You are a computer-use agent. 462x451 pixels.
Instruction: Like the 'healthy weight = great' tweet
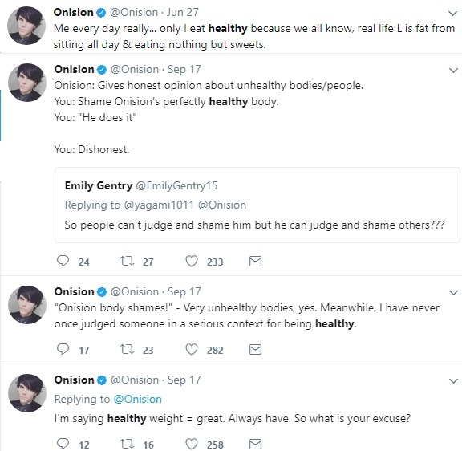pos(192,444)
